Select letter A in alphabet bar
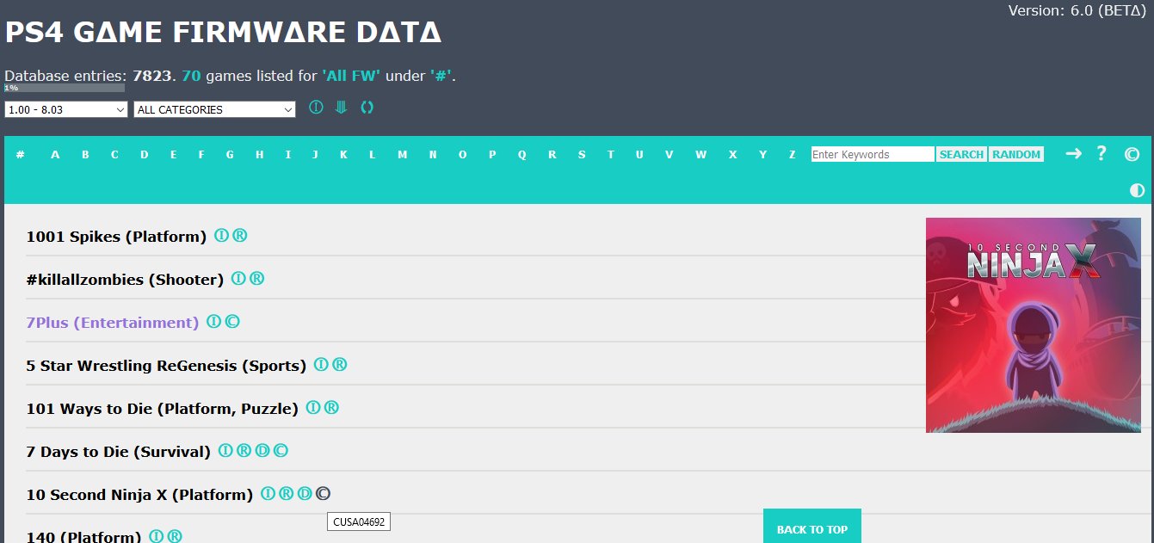The image size is (1154, 543). (55, 154)
